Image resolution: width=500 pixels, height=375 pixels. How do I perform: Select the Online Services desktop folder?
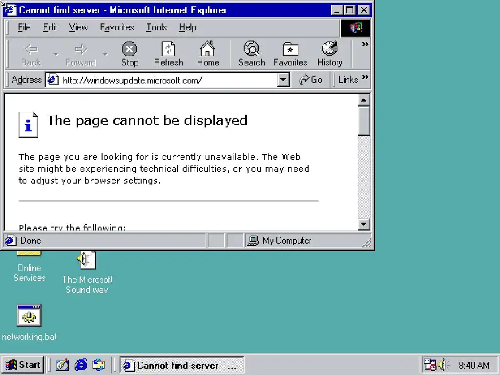click(29, 267)
